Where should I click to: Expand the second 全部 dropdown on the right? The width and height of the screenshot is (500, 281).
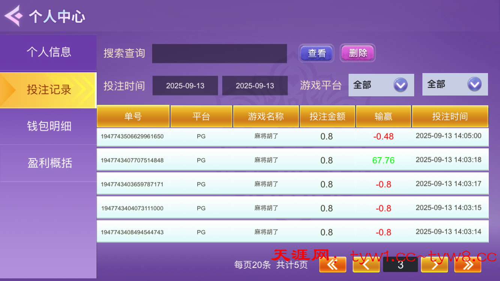coord(455,84)
